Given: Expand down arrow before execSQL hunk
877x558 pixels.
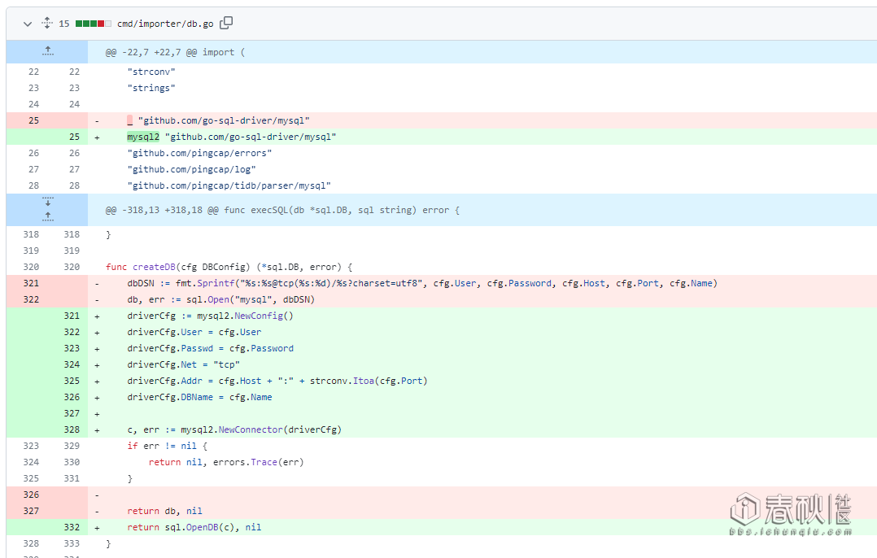Looking at the screenshot, I should [x=47, y=202].
